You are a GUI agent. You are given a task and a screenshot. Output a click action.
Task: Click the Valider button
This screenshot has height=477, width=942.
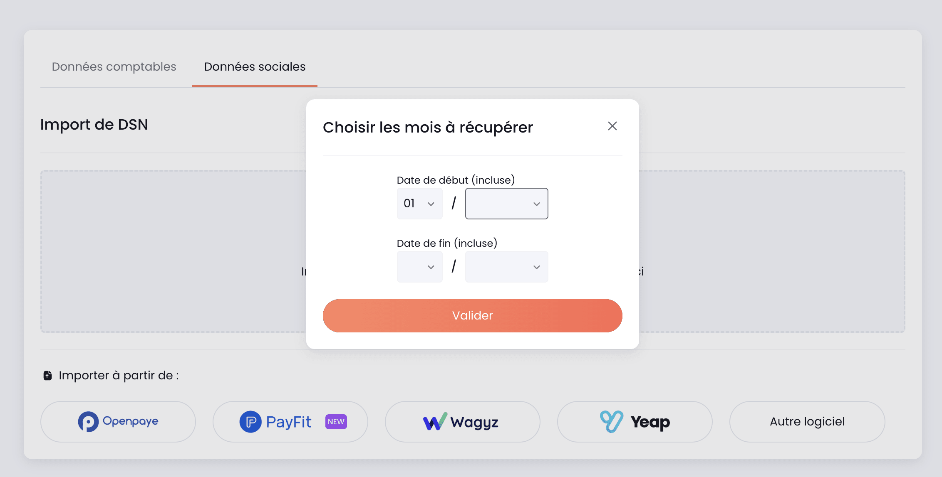[472, 315]
